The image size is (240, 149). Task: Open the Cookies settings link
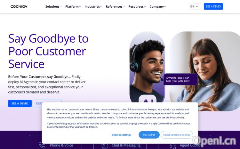pyautogui.click(x=121, y=135)
